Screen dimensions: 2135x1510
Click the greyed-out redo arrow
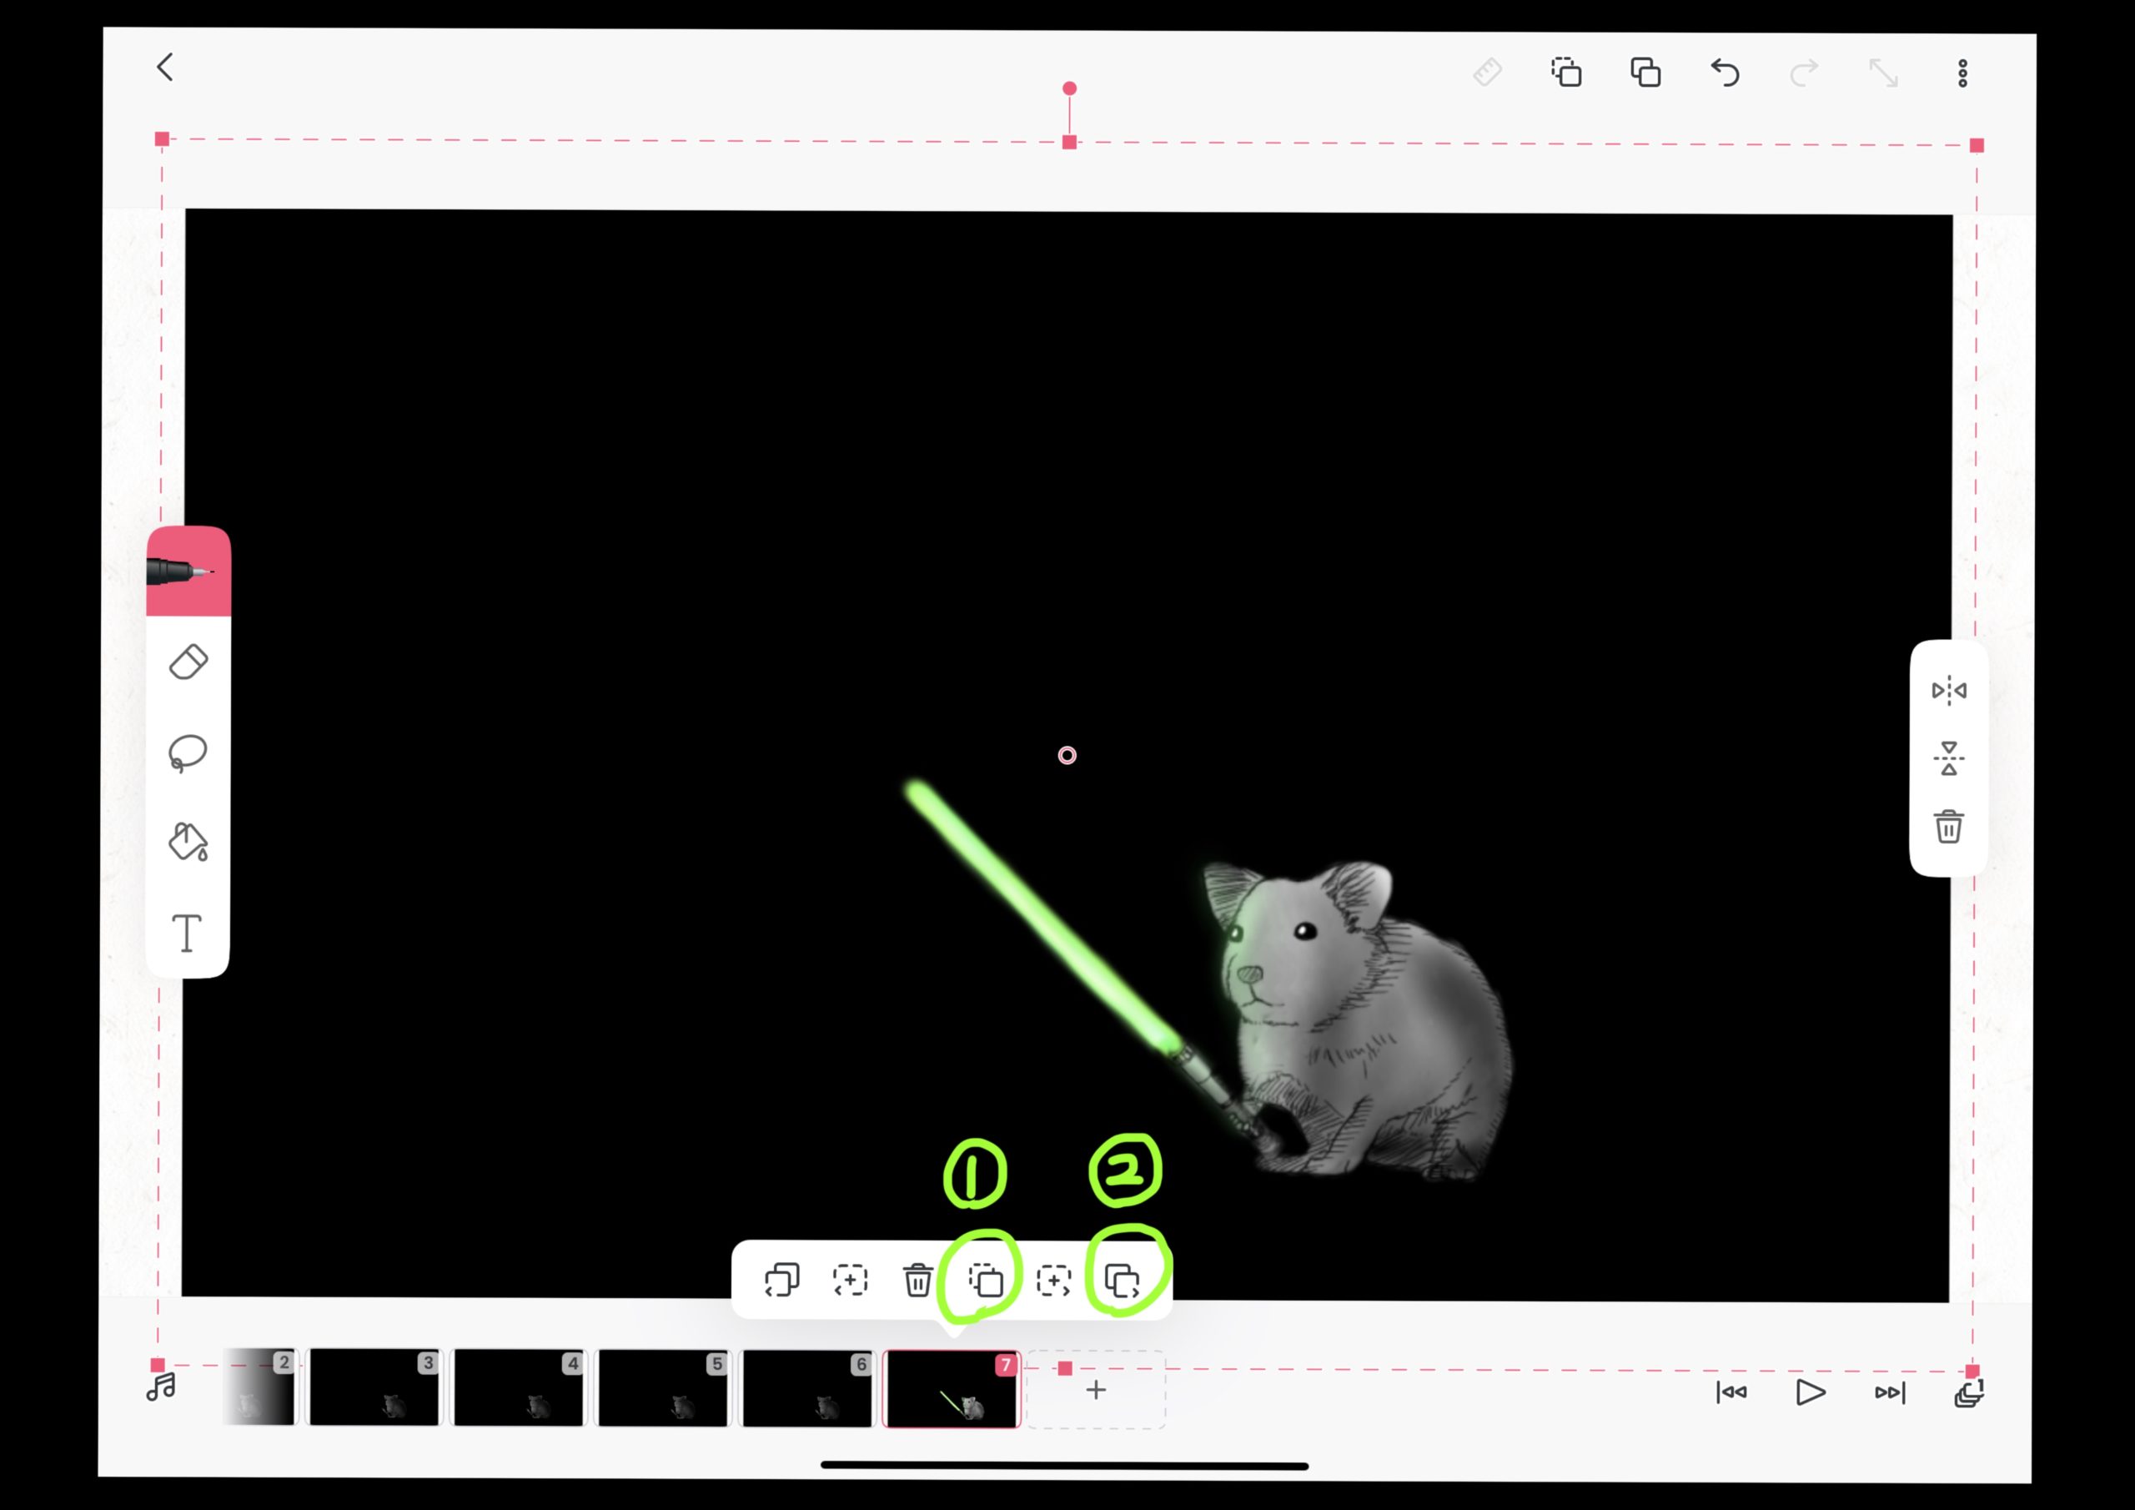[x=1804, y=73]
